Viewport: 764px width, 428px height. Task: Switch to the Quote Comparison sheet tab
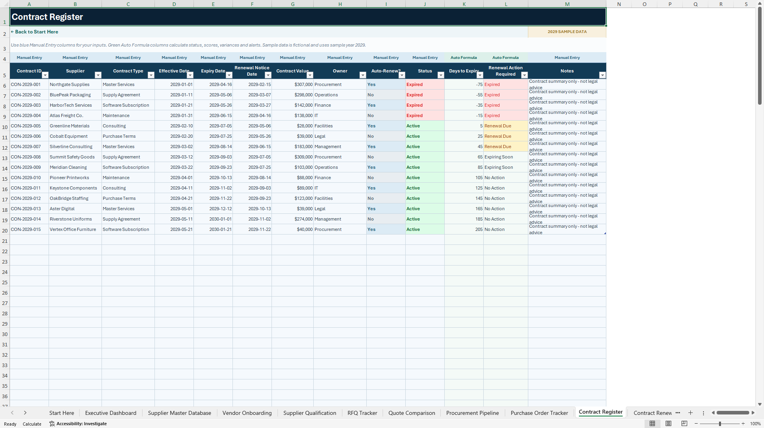coord(412,413)
